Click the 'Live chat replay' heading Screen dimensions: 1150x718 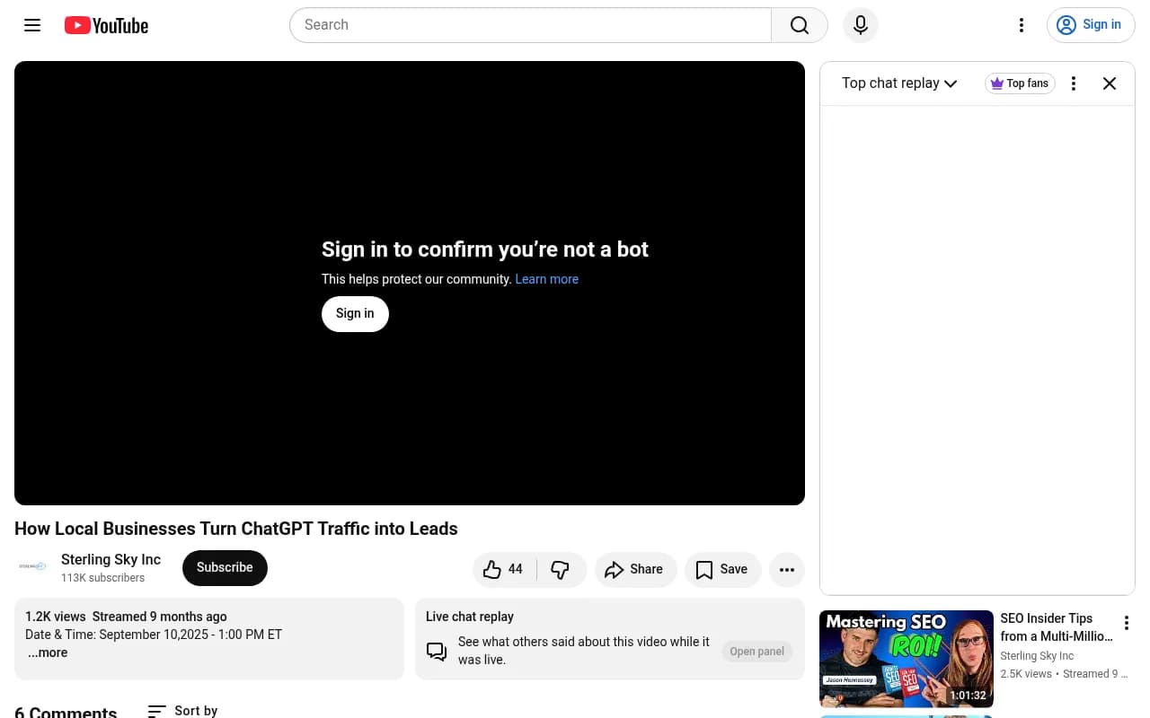click(470, 617)
